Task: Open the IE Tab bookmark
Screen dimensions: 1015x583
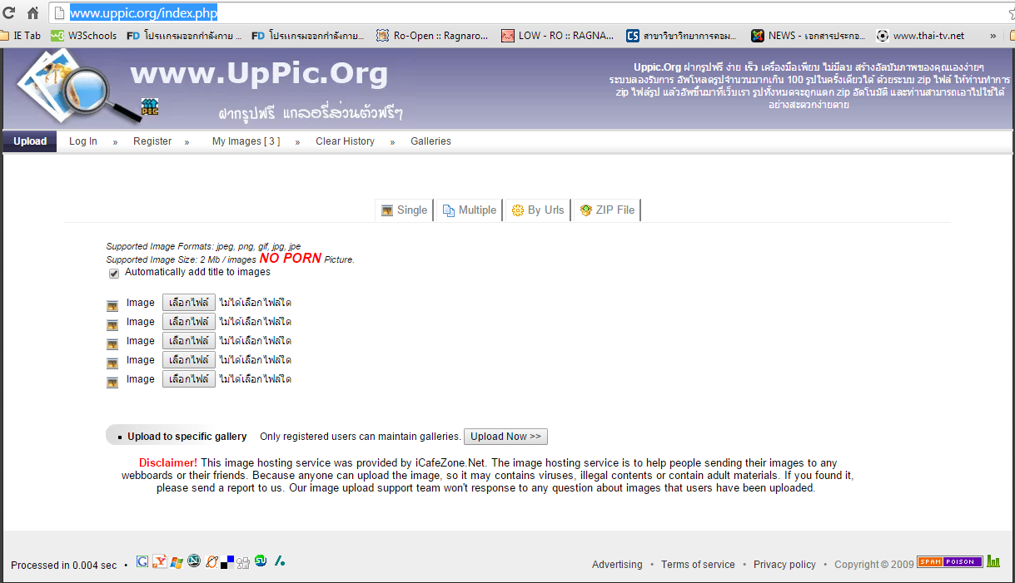Action: coord(21,36)
